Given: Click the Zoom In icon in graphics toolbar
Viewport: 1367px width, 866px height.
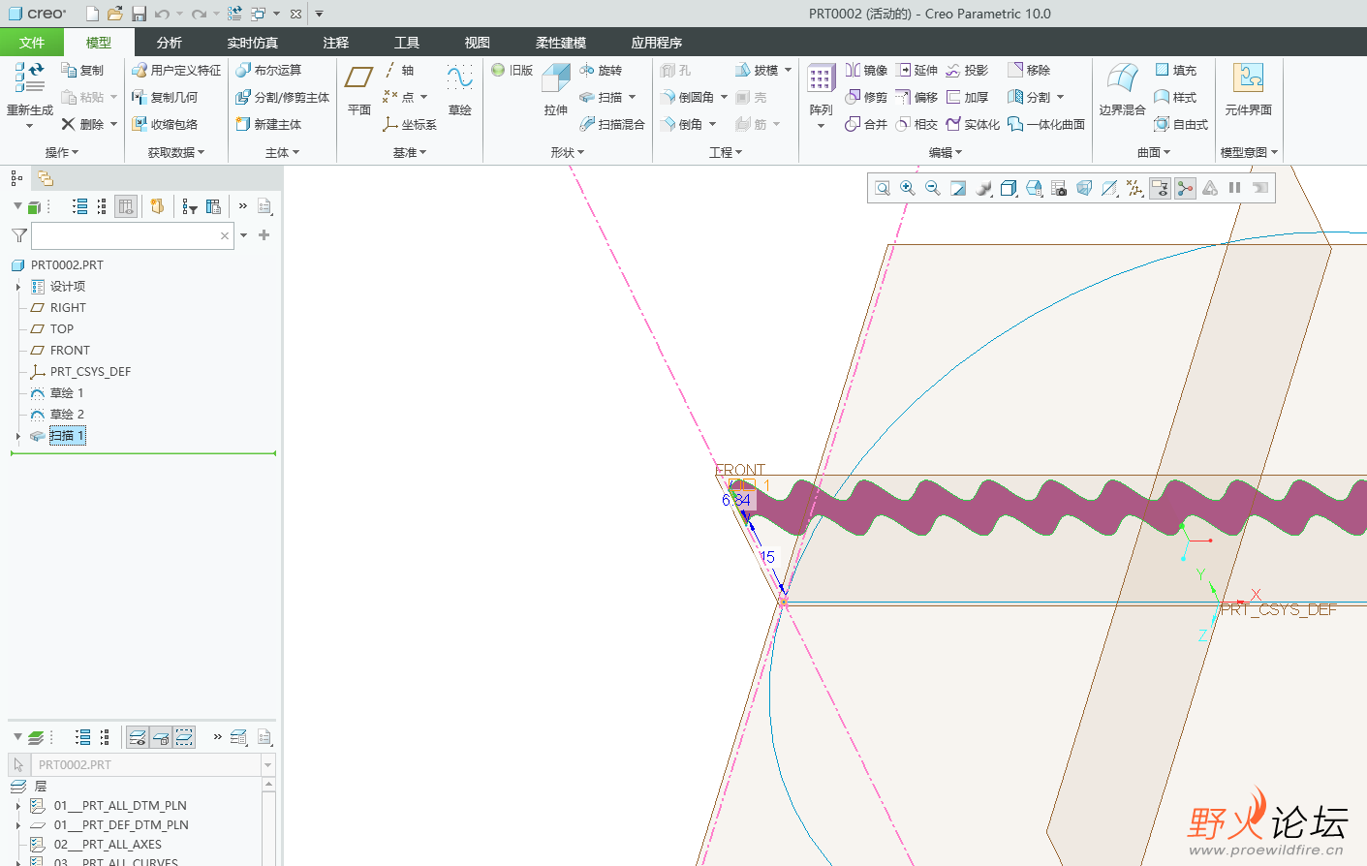Looking at the screenshot, I should pyautogui.click(x=908, y=188).
